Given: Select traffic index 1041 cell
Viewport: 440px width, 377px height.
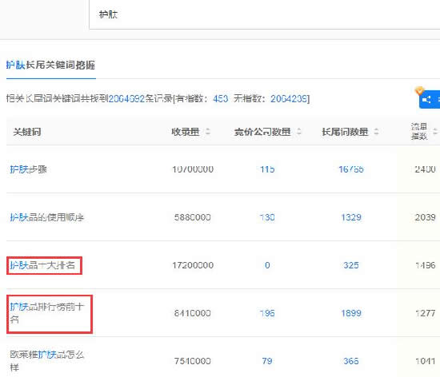Looking at the screenshot, I should click(425, 361).
